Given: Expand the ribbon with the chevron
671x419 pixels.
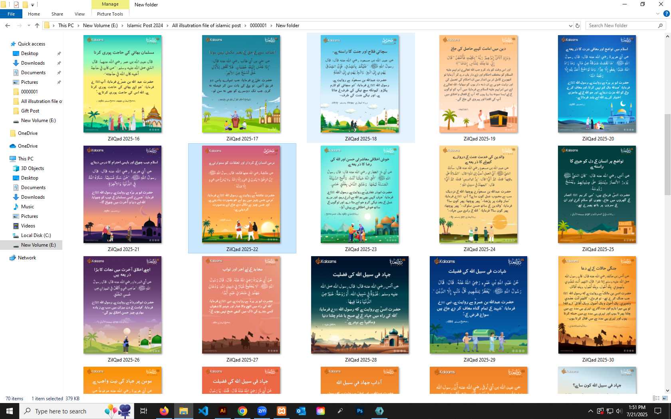Looking at the screenshot, I should click(x=658, y=14).
